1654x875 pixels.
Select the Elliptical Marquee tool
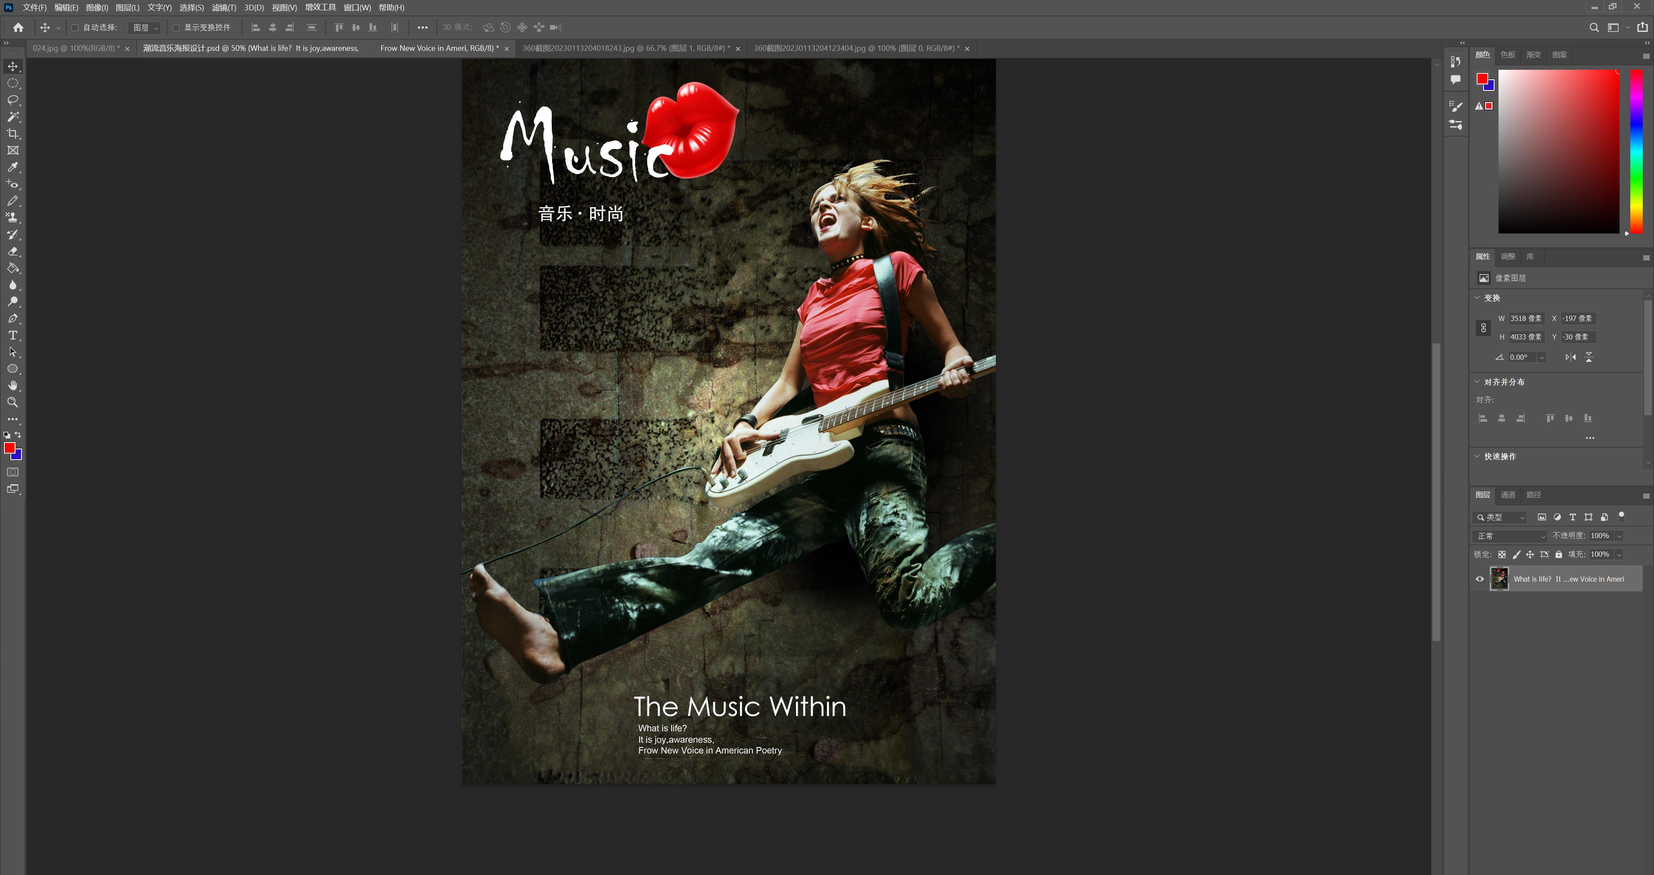tap(13, 83)
